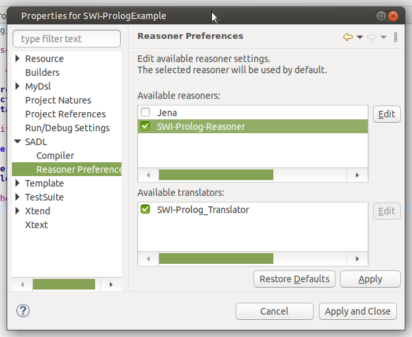Select Builders in the properties tree
The image size is (412, 337).
pyautogui.click(x=42, y=73)
